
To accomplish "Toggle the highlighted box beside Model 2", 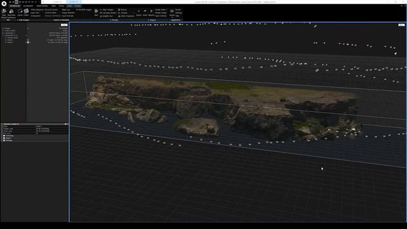I will [x=28, y=42].
